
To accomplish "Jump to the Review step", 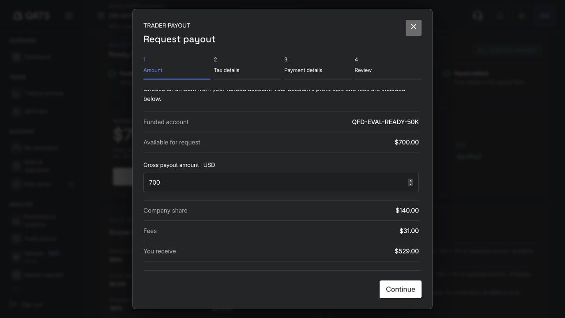I will point(388,68).
